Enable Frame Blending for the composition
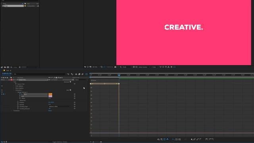This screenshot has width=254, height=143. tap(79, 74)
